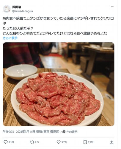Like the post with the heart icon
The width and height of the screenshot is (121, 149).
(59, 142)
